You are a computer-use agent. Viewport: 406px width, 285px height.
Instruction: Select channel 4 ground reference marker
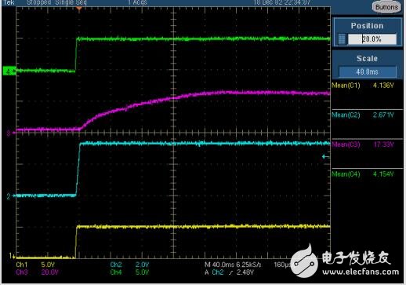coord(9,71)
